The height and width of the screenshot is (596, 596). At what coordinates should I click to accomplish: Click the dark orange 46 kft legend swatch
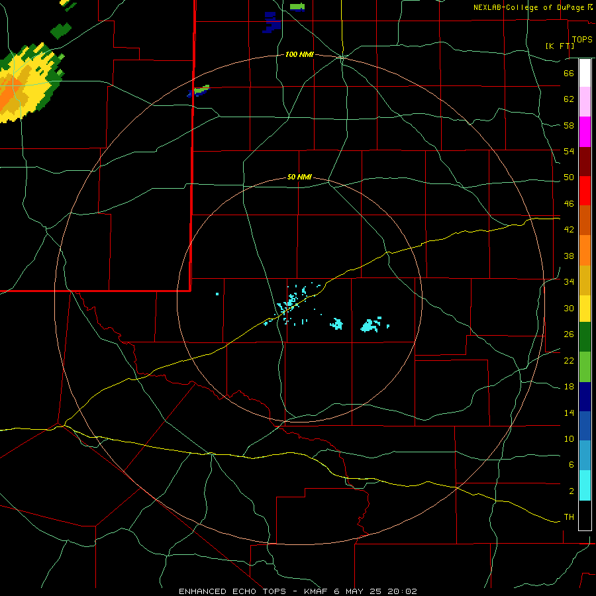(585, 220)
